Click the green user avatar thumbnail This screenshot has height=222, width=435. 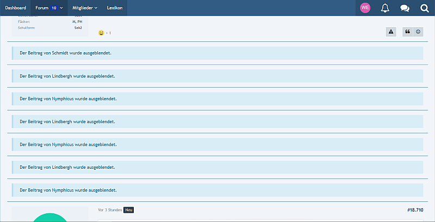tap(50, 217)
